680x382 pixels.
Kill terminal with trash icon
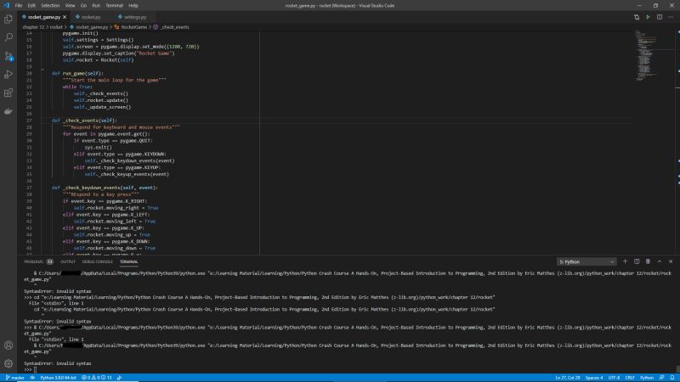coord(648,261)
